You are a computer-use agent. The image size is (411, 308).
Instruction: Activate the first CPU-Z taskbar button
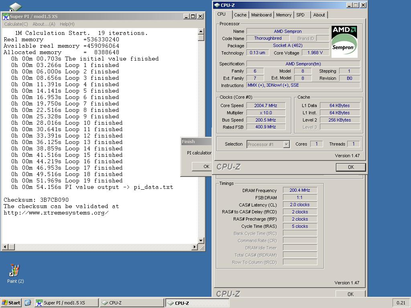tap(132, 303)
